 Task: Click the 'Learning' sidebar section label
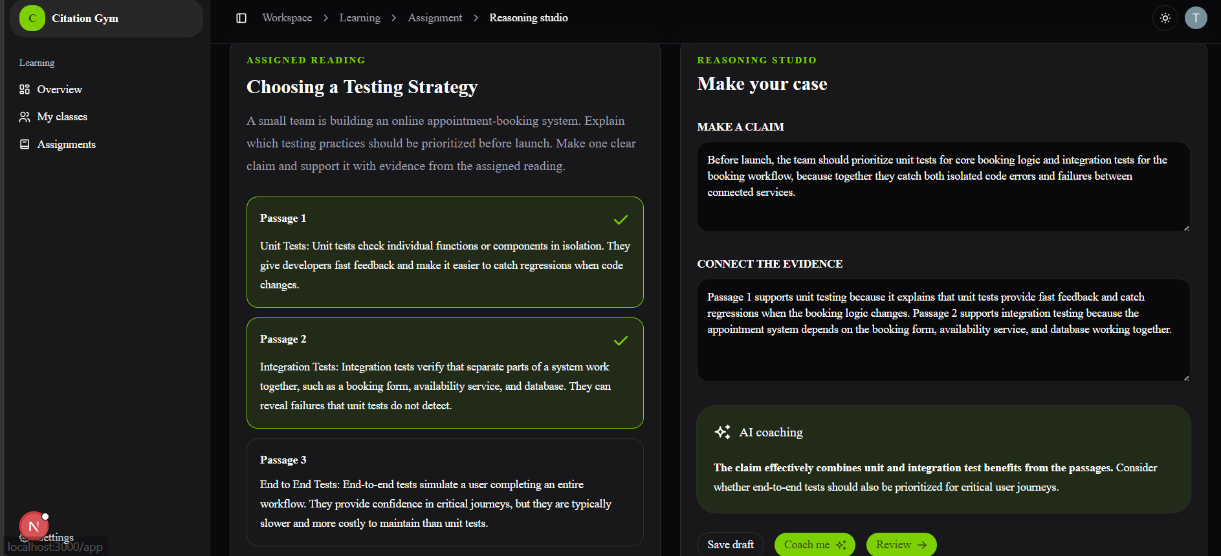pos(37,63)
